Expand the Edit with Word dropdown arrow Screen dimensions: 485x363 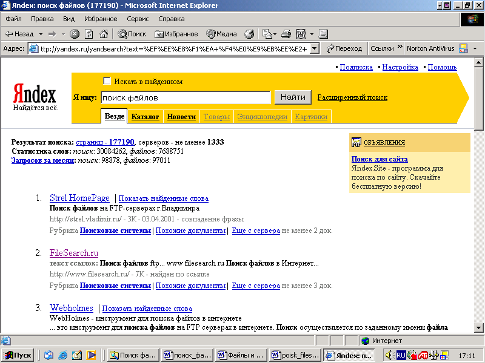tap(312, 34)
